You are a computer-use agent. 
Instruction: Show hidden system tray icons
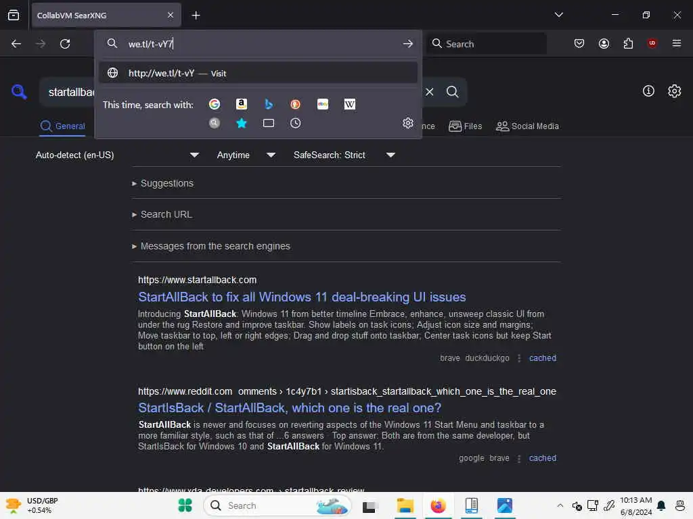(560, 505)
